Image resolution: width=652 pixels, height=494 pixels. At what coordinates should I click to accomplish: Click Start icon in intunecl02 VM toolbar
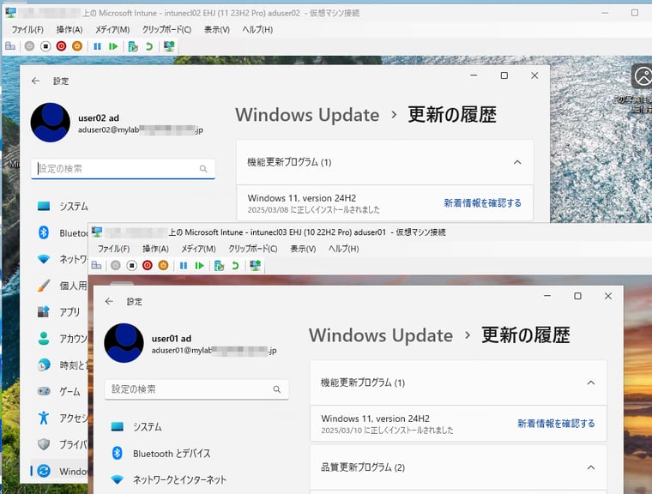coord(29,46)
